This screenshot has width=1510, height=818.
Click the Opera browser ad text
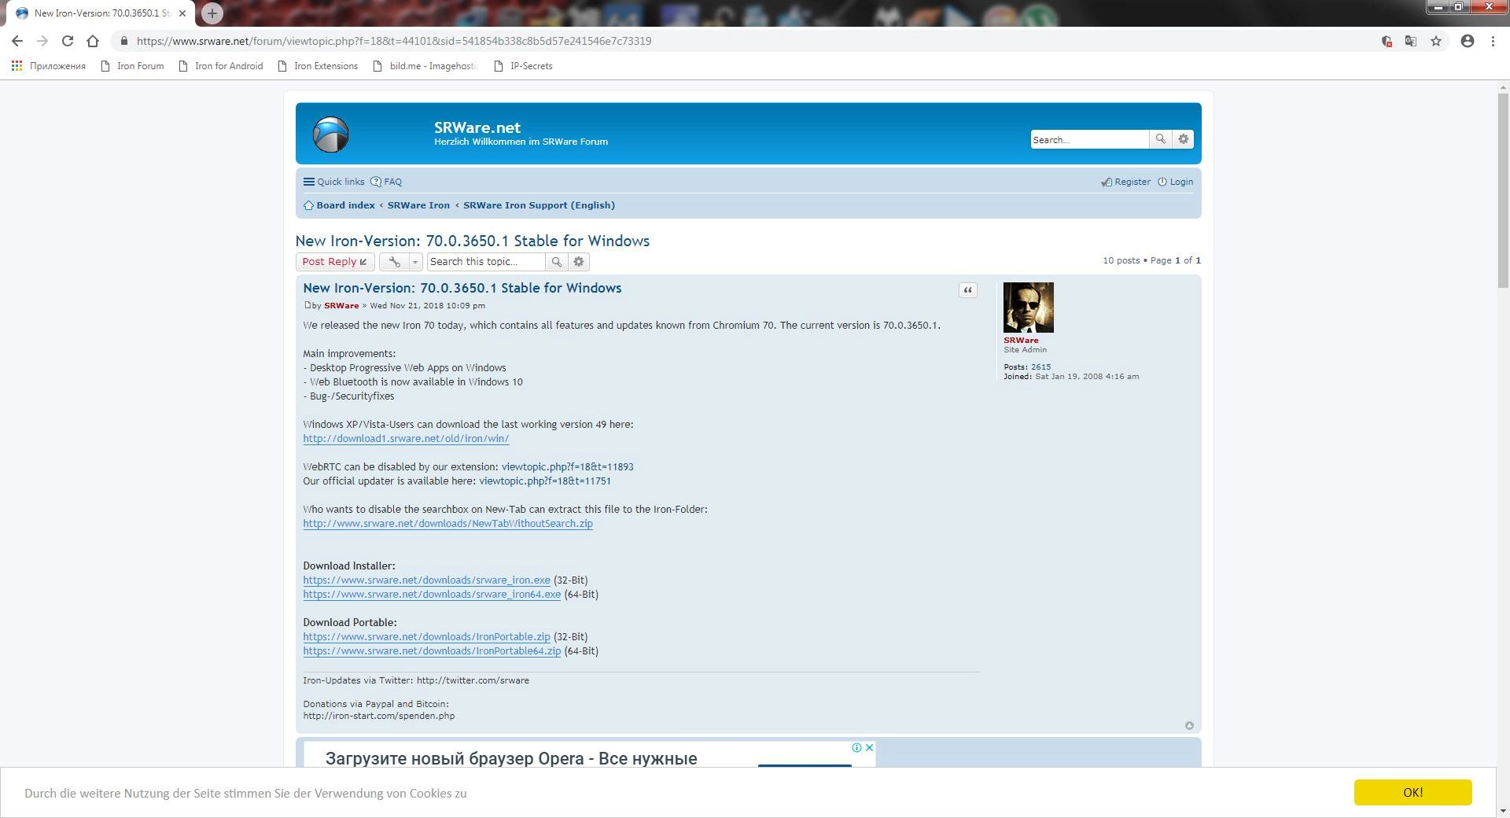(x=511, y=759)
